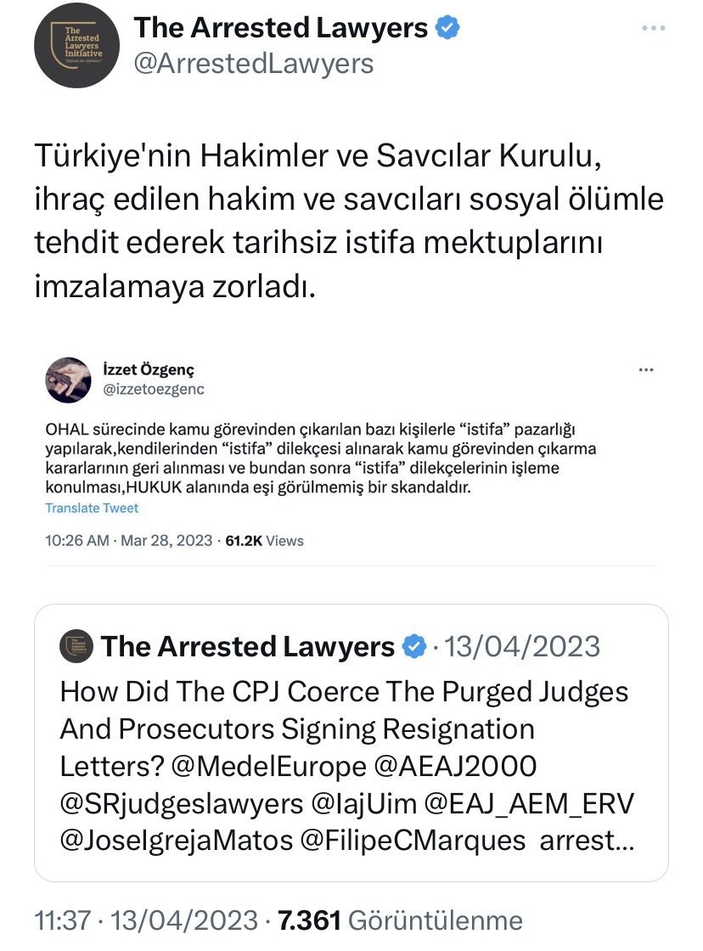Open the @JoseIgrejaMatos mention
This screenshot has height=951, width=703.
176,841
